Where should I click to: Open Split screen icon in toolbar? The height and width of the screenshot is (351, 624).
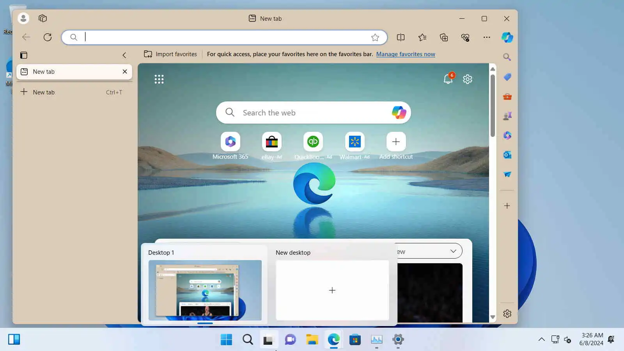[401, 37]
